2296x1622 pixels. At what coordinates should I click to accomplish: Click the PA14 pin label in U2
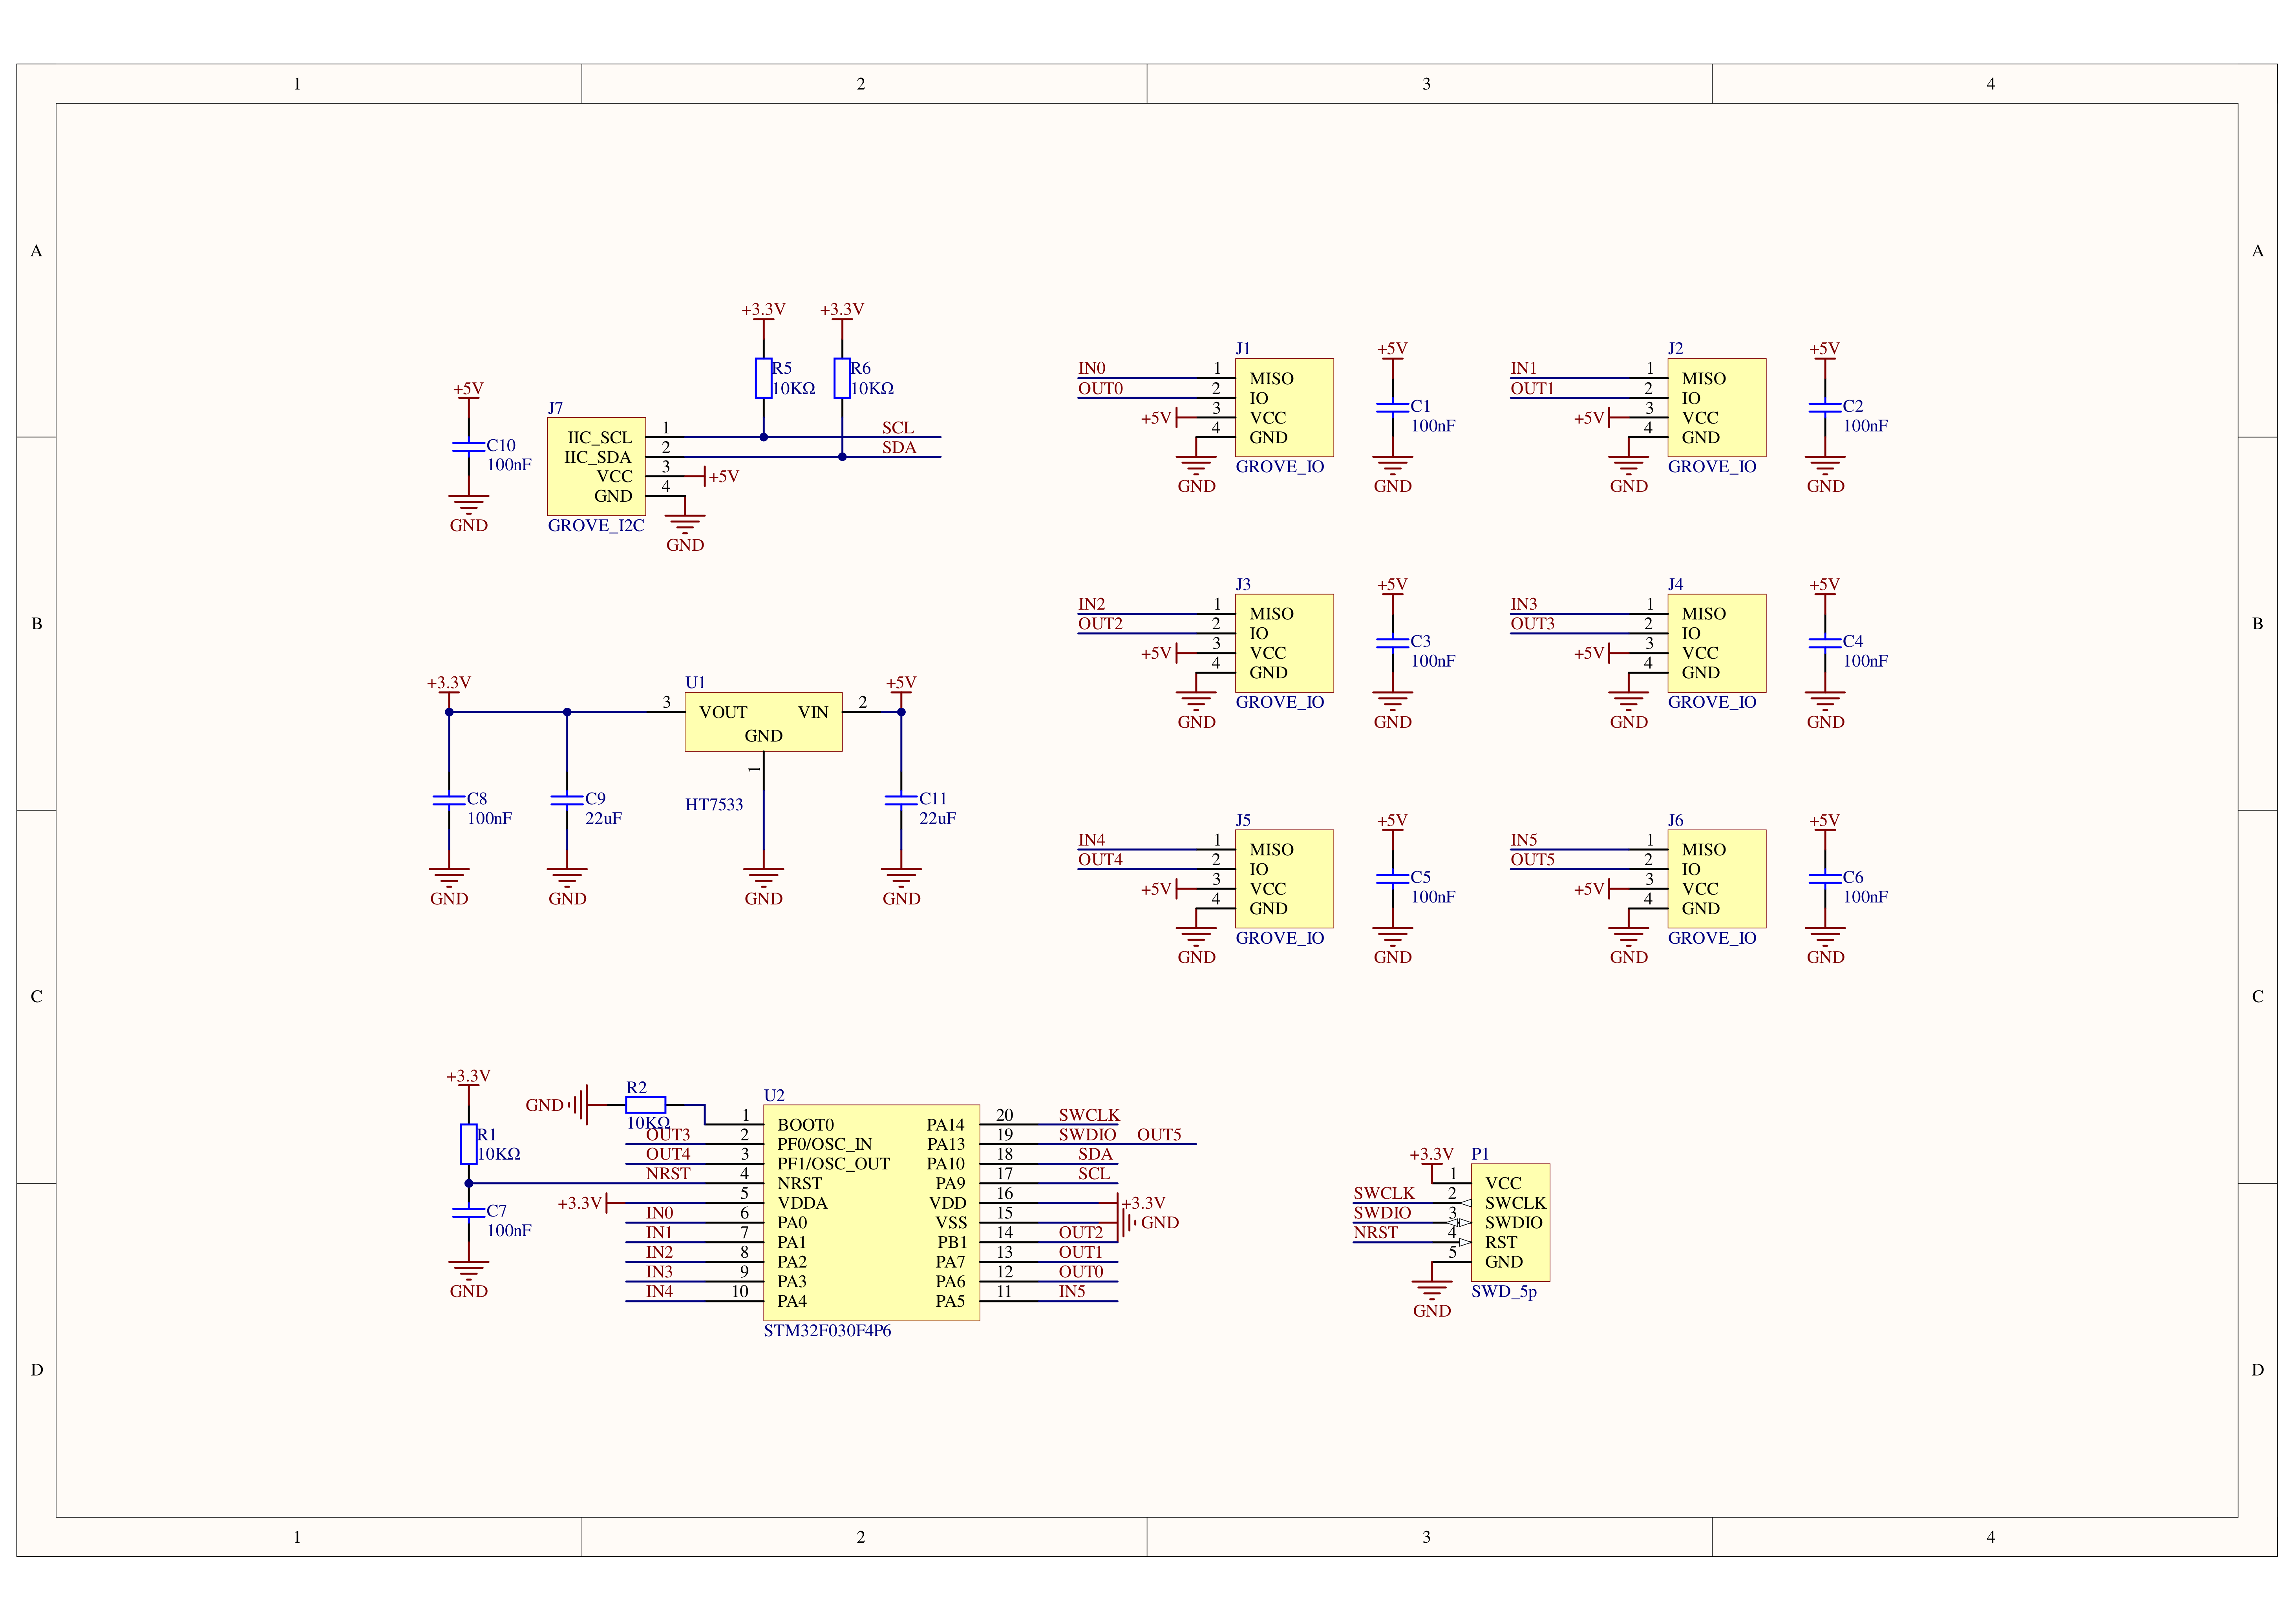pos(946,1125)
